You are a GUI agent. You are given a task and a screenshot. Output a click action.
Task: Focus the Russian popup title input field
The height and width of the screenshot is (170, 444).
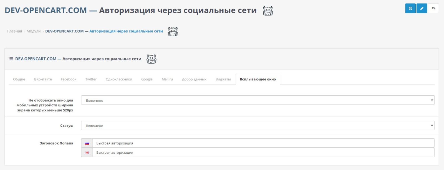pos(264,143)
